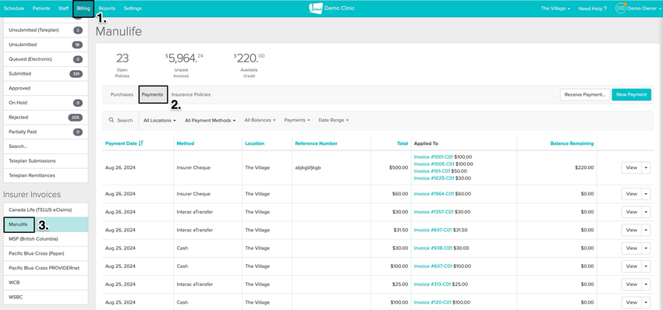View the Invoice #607-C01 payment
663x310 pixels.
(631, 266)
